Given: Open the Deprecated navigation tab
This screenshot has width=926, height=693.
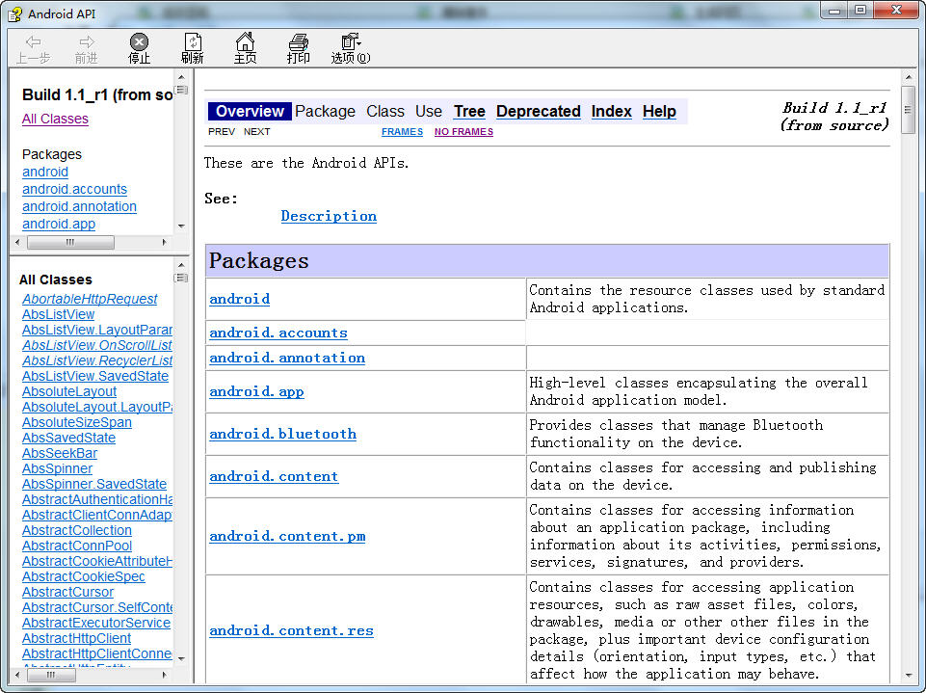Looking at the screenshot, I should pyautogui.click(x=539, y=111).
